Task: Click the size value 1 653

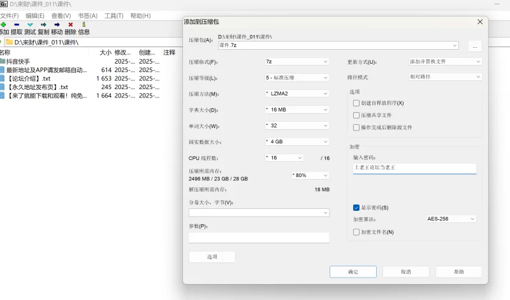Action: [x=104, y=78]
